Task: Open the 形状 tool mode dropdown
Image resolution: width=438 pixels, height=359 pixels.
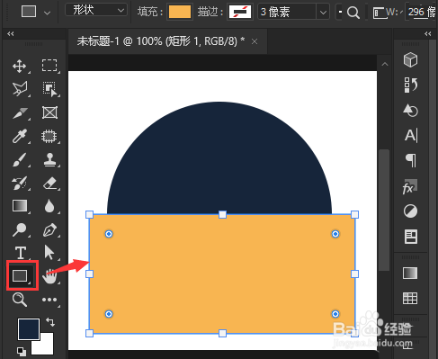Action: pyautogui.click(x=96, y=10)
